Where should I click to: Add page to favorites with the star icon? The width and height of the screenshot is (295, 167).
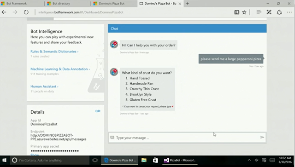pos(244,12)
